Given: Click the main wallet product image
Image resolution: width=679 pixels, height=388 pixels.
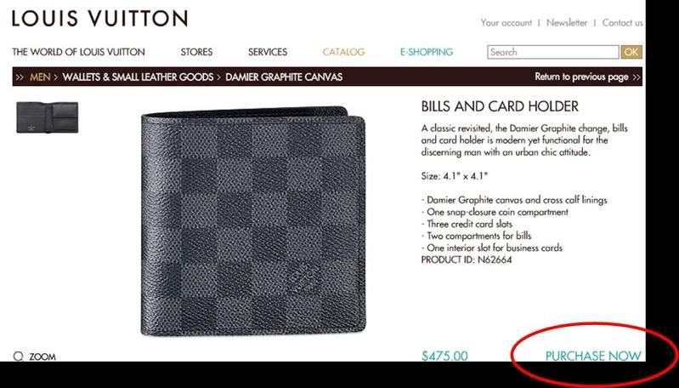Looking at the screenshot, I should (253, 221).
